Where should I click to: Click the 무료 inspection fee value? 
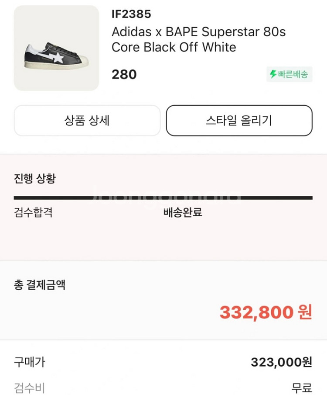(x=302, y=388)
